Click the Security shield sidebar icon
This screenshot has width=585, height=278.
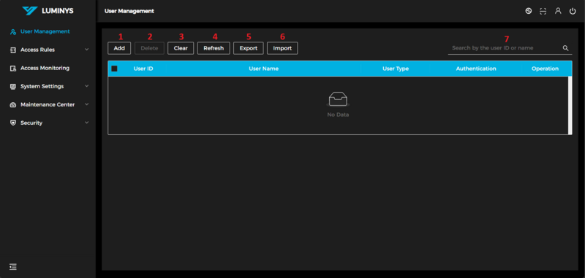[13, 123]
